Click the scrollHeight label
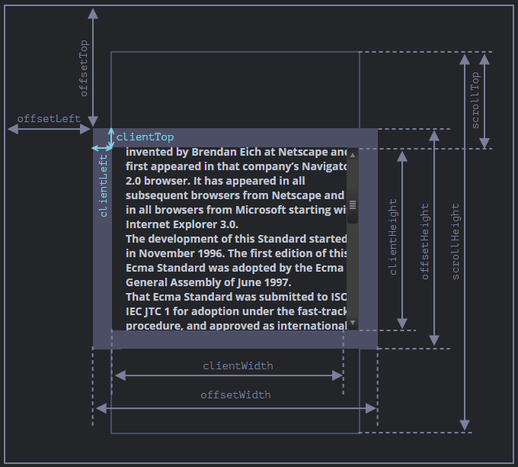The width and height of the screenshot is (518, 467). pos(456,241)
